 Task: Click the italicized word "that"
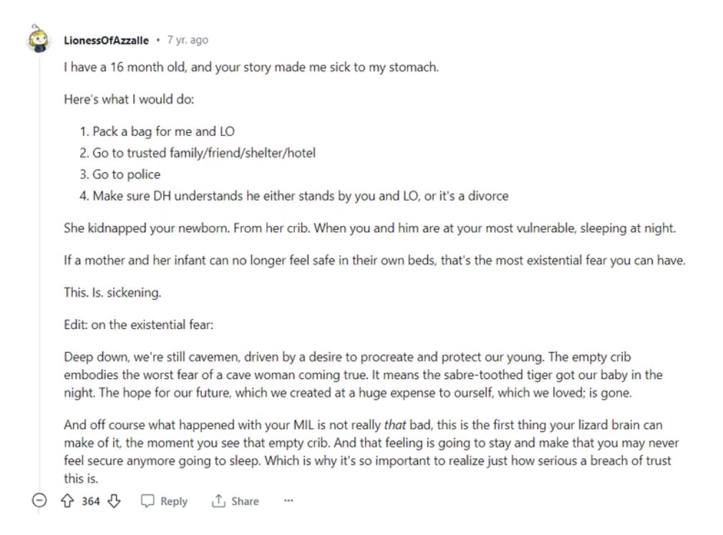[x=395, y=425]
